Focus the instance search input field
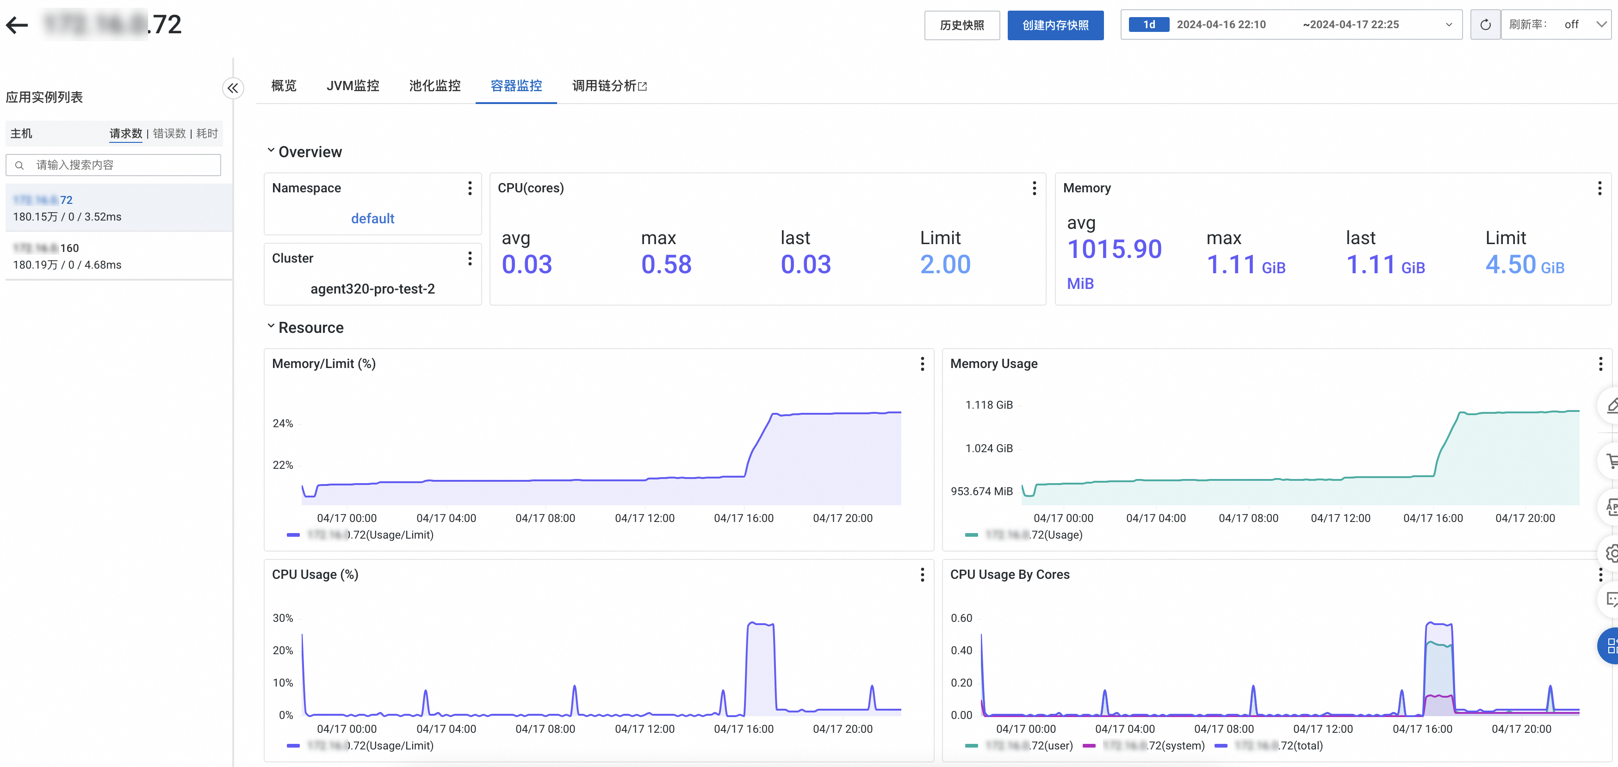Image resolution: width=1618 pixels, height=767 pixels. 113,165
